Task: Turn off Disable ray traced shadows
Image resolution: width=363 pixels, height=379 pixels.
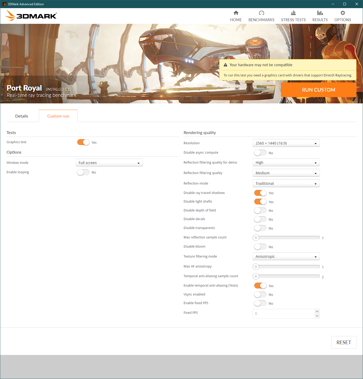Action: (x=260, y=193)
